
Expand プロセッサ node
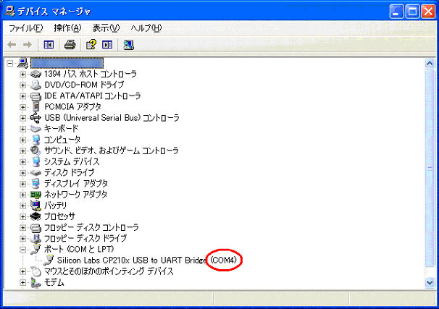(23, 216)
